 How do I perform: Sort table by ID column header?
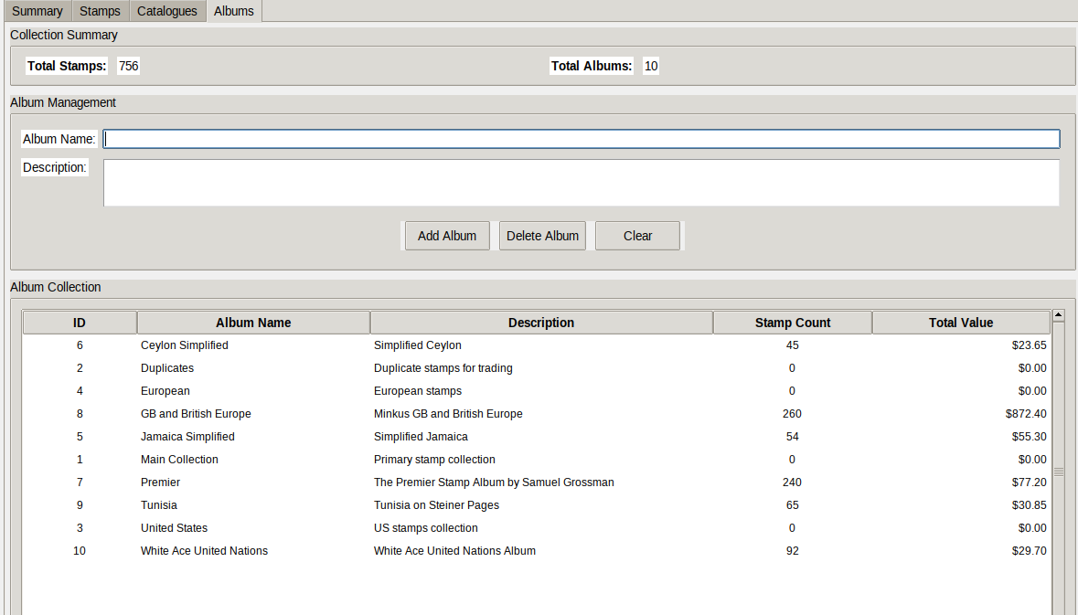pos(80,323)
